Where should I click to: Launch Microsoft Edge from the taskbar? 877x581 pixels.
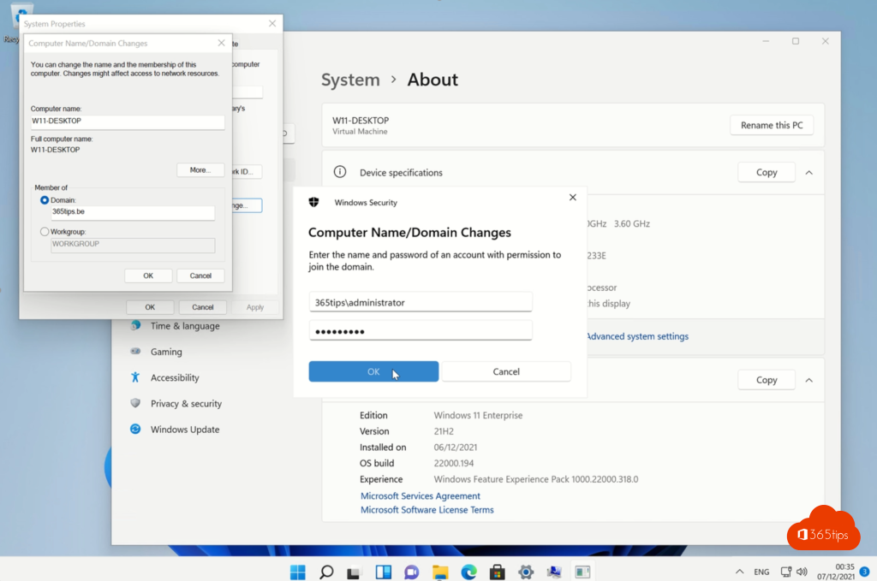coord(468,572)
